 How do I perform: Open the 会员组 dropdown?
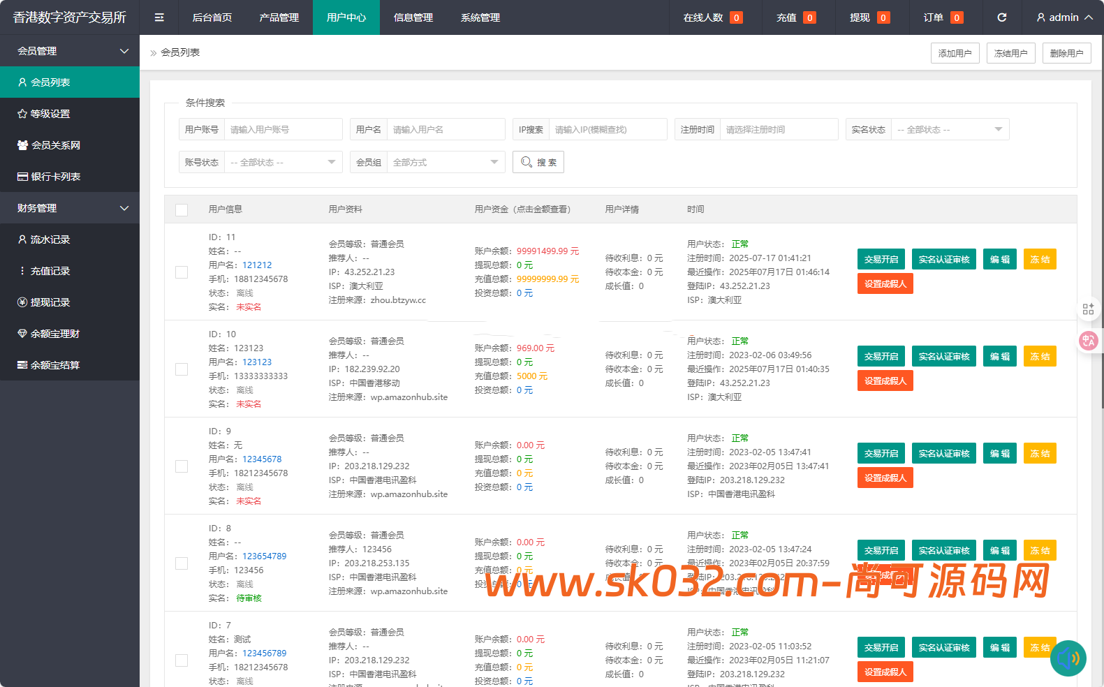[446, 163]
